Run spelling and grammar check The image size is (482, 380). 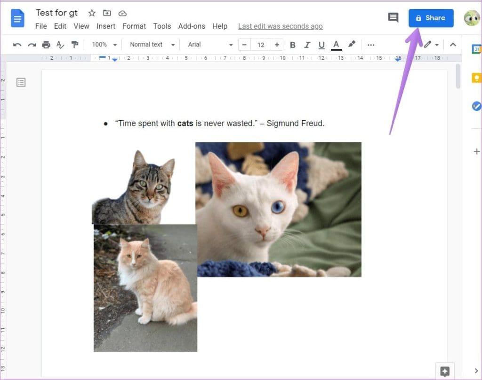60,44
